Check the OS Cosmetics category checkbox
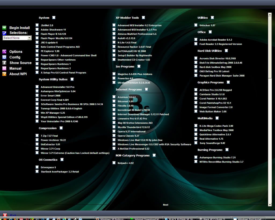The width and height of the screenshot is (275, 220). point(62,160)
